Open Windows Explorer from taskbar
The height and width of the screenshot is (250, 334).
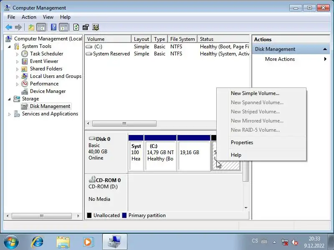point(63,242)
